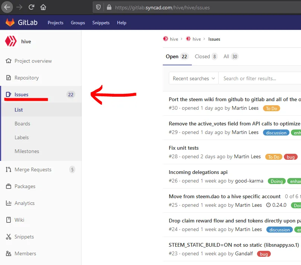301x265 pixels.
Task: Click the Packages icon in sidebar
Action: point(9,186)
